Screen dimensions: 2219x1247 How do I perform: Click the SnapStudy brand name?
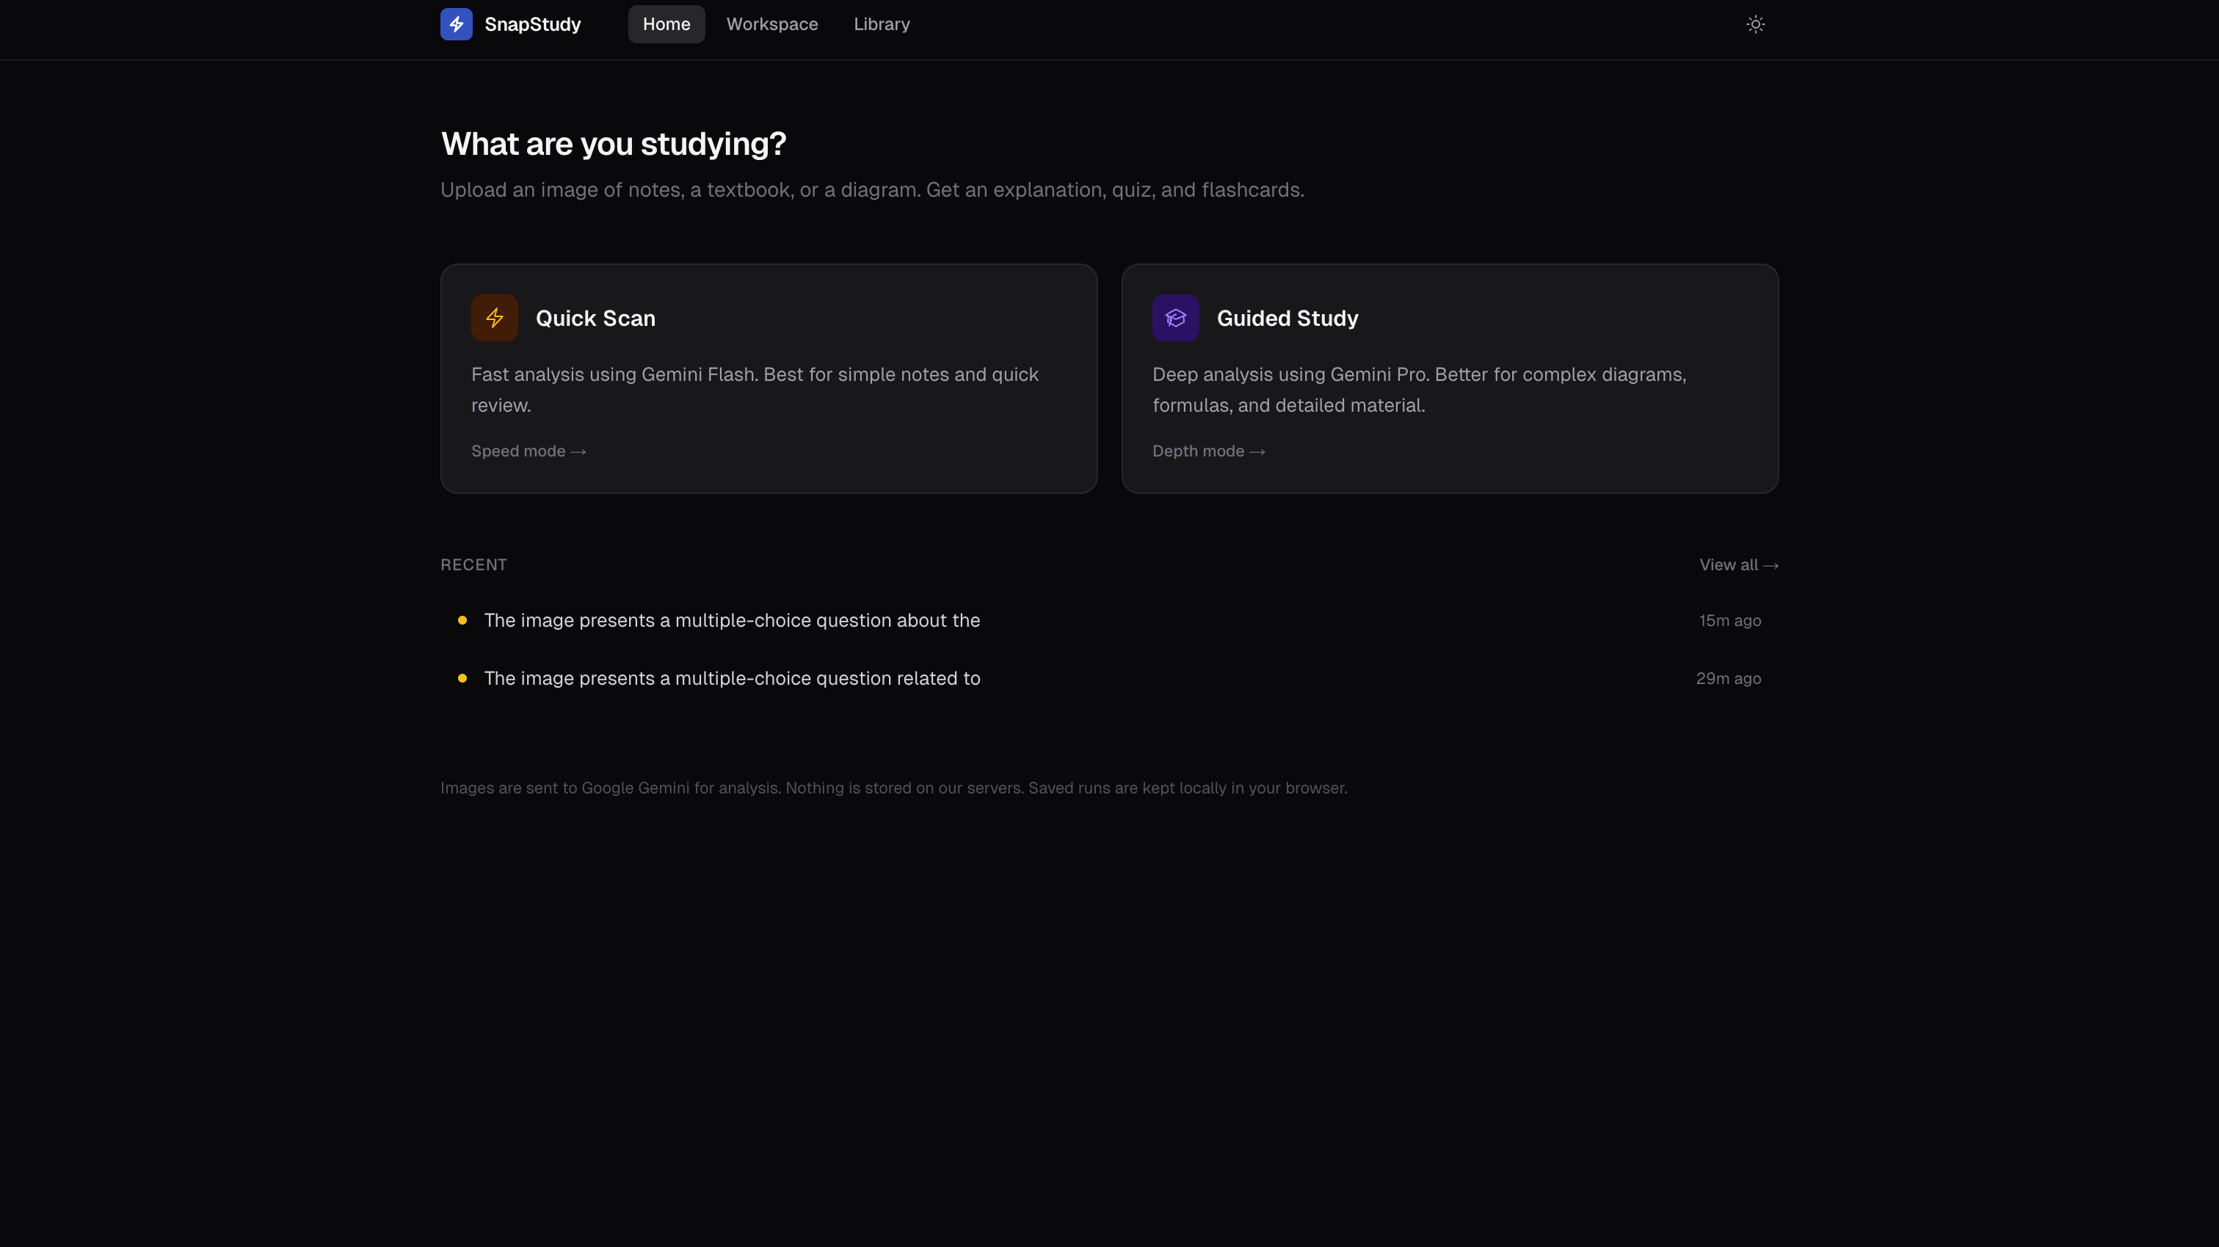point(532,24)
